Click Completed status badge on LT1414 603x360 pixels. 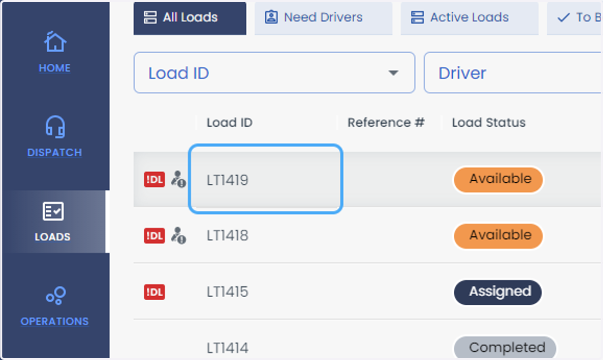[506, 347]
